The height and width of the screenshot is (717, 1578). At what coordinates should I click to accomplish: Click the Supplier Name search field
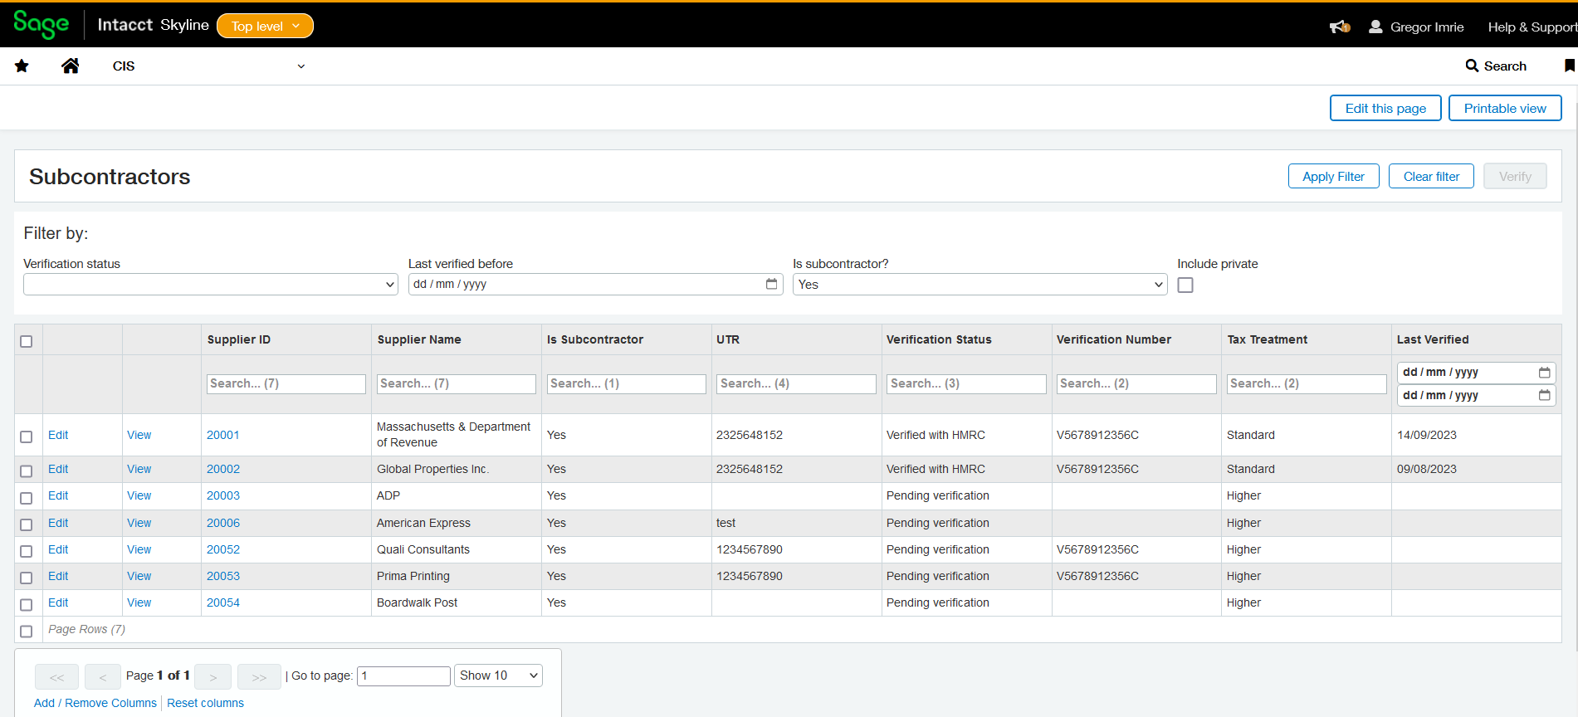point(457,383)
